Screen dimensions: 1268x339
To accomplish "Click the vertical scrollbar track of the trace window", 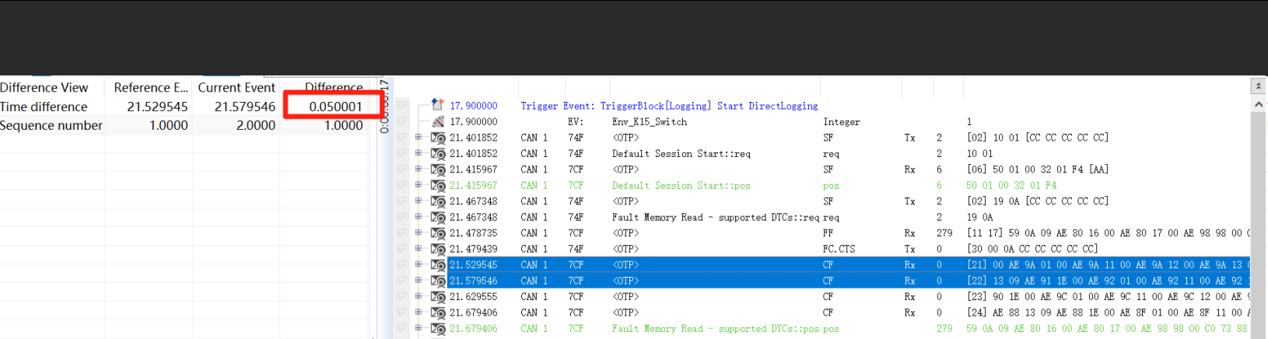I will [x=1259, y=225].
